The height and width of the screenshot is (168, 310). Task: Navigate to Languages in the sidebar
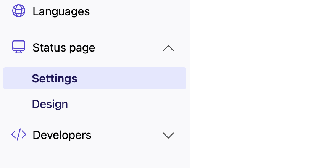61,11
